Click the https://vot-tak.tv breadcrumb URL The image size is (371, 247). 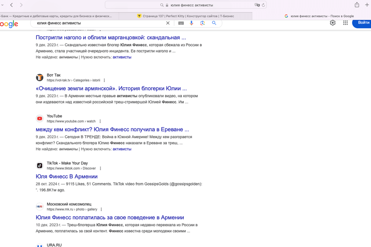coord(73,81)
